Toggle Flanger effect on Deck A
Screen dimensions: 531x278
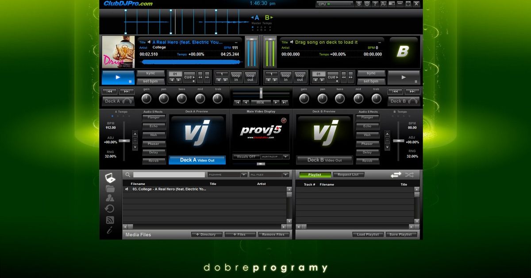(x=154, y=117)
